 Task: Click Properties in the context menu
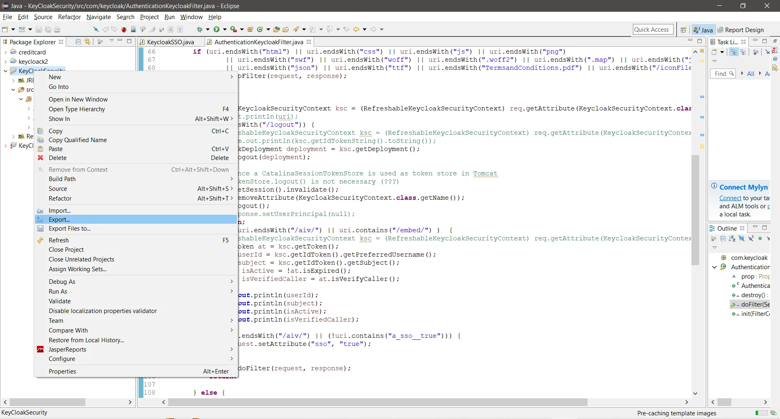(136, 371)
